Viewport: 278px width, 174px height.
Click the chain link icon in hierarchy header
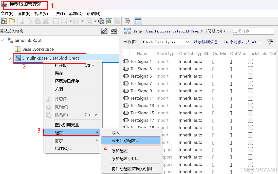tap(104, 31)
